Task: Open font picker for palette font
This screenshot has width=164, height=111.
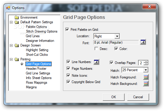Action: 143,42
